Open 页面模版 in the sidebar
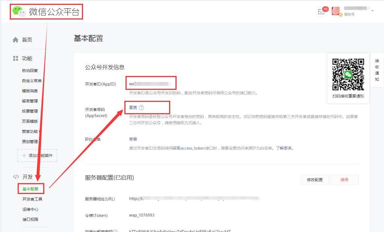This screenshot has height=232, width=384. pyautogui.click(x=30, y=121)
